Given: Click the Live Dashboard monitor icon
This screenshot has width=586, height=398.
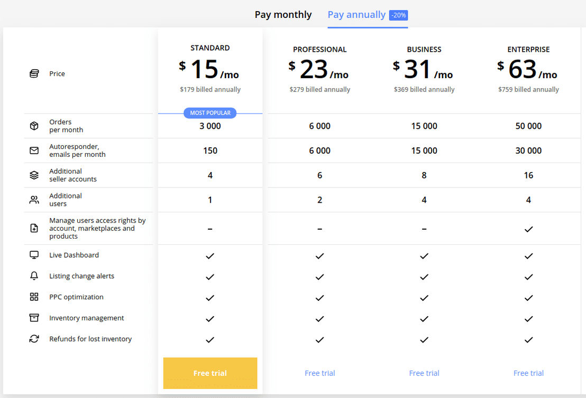Looking at the screenshot, I should (x=34, y=255).
